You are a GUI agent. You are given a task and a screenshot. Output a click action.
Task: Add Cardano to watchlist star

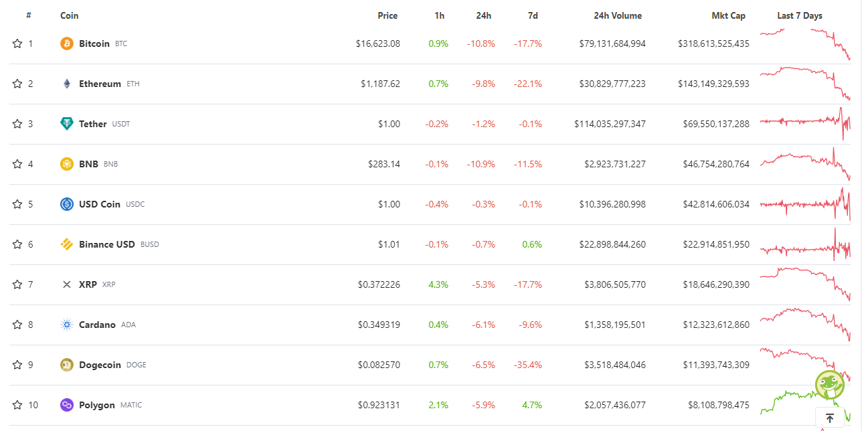17,325
